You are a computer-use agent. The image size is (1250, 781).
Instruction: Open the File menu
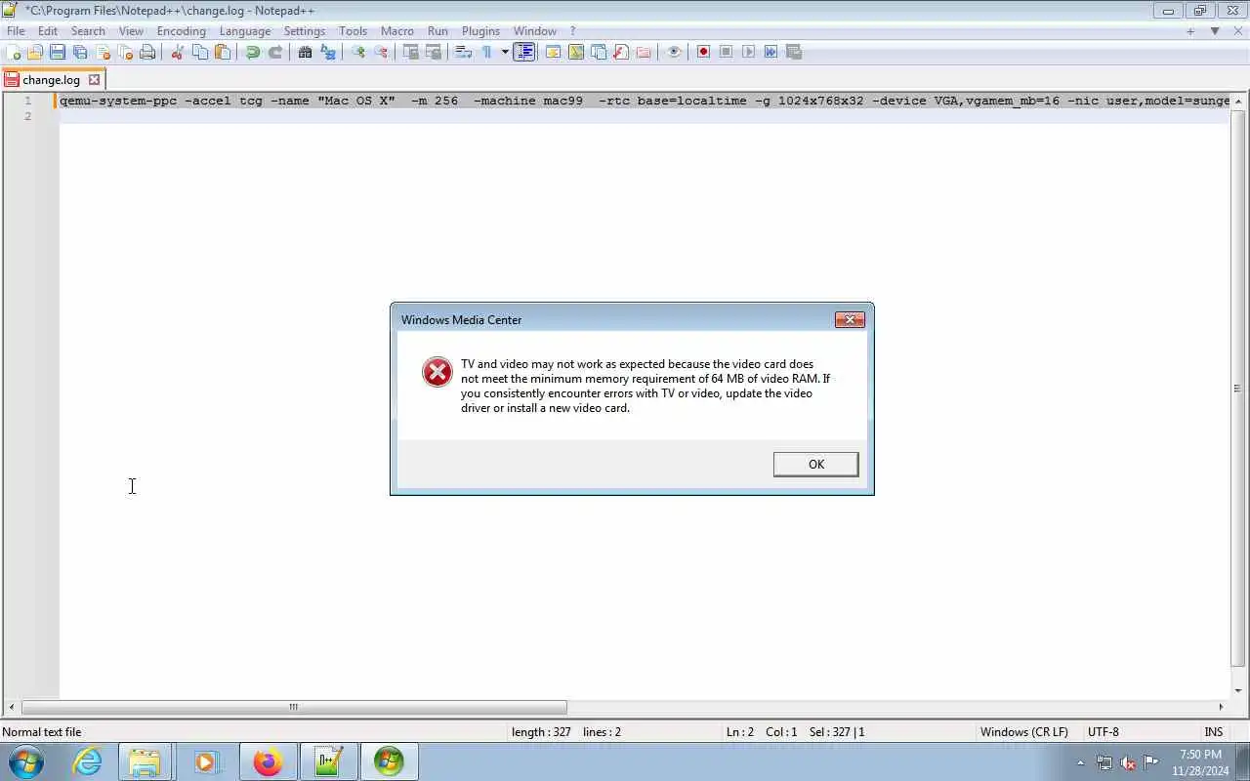(x=16, y=31)
